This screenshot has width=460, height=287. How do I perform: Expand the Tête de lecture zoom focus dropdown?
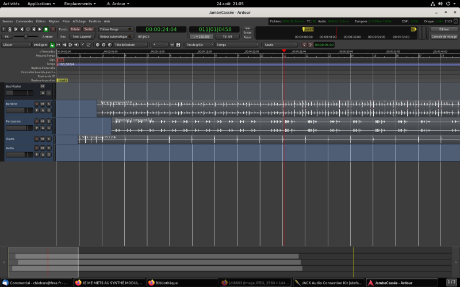click(129, 44)
